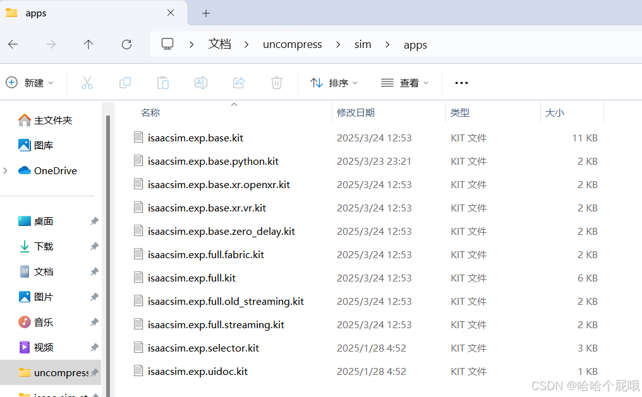This screenshot has height=397, width=642.
Task: Sort by 修改日期 column header
Action: coord(355,113)
